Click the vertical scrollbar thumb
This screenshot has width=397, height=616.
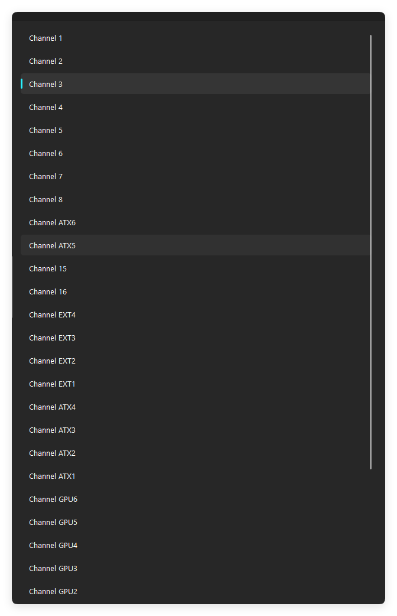(370, 252)
